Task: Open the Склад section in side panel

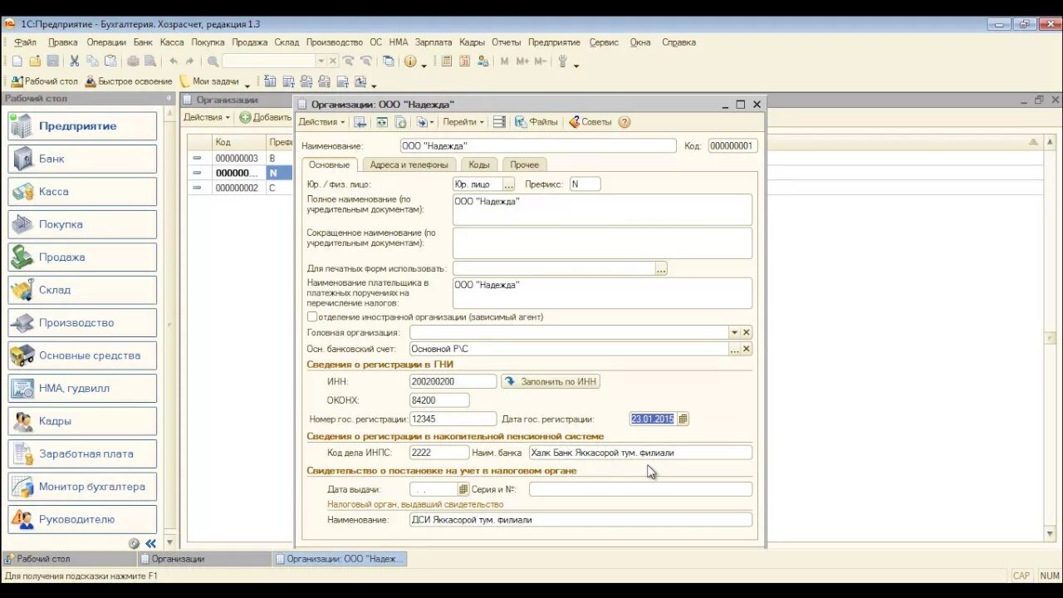Action: tap(82, 290)
